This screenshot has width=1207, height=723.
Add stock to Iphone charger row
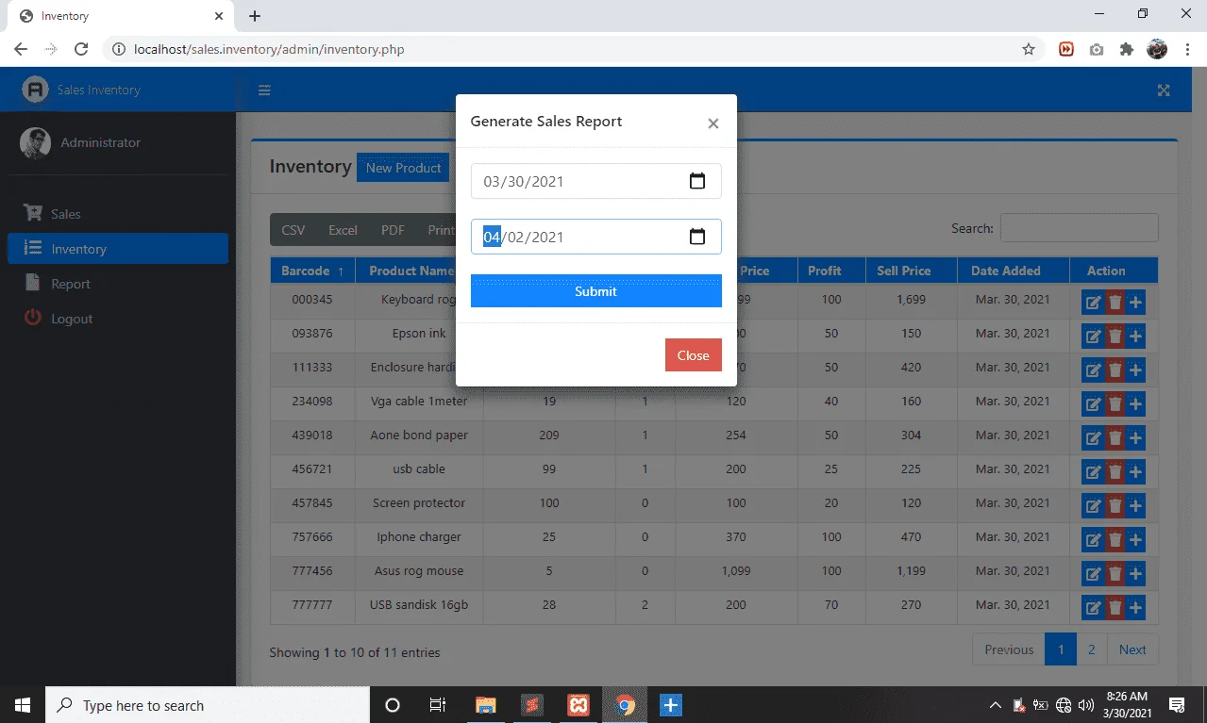(1135, 540)
